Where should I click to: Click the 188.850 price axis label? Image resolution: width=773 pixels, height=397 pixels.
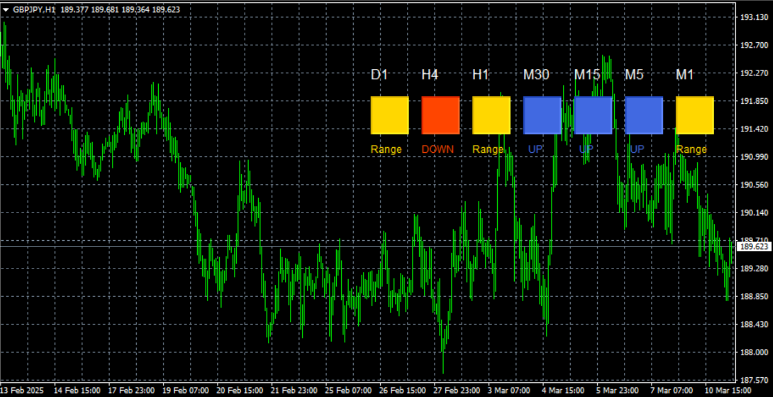754,296
